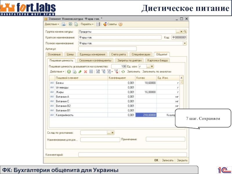Click the quantity field showing 100
Viewport: 232px width, 174px height.
[119, 66]
